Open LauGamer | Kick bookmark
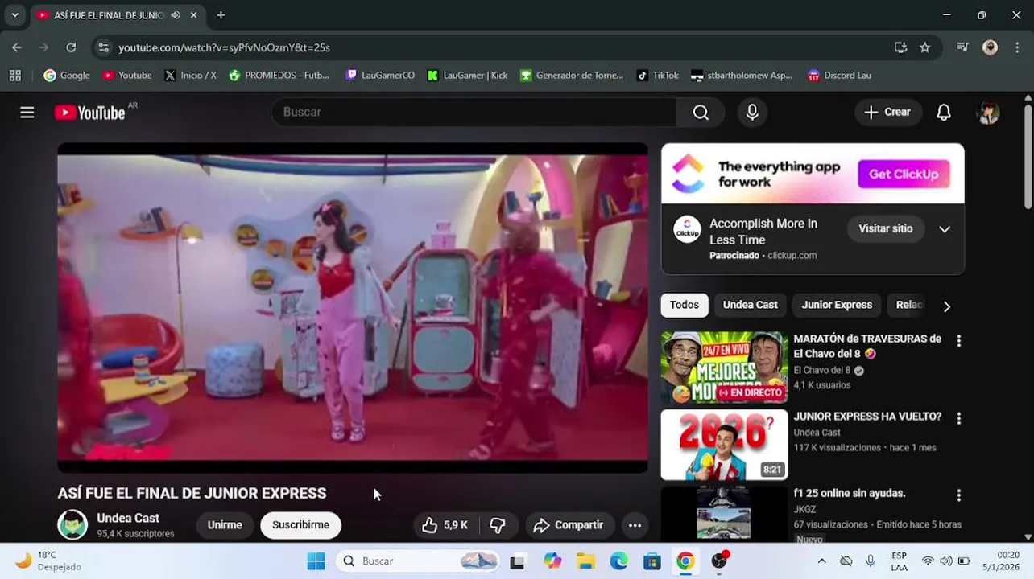This screenshot has height=579, width=1034. pyautogui.click(x=468, y=76)
